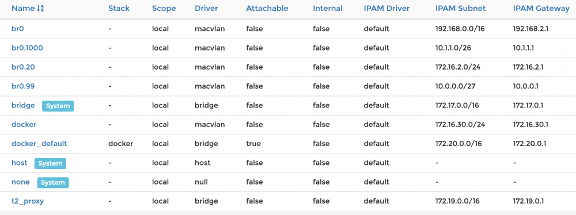Click the System badge next to bridge
The height and width of the screenshot is (215, 576).
(x=58, y=106)
